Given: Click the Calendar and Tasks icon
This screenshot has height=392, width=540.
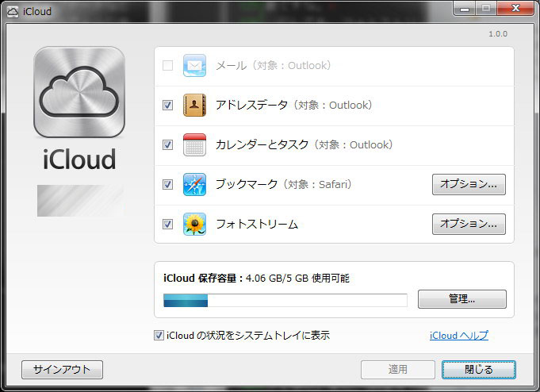Looking at the screenshot, I should pyautogui.click(x=194, y=145).
